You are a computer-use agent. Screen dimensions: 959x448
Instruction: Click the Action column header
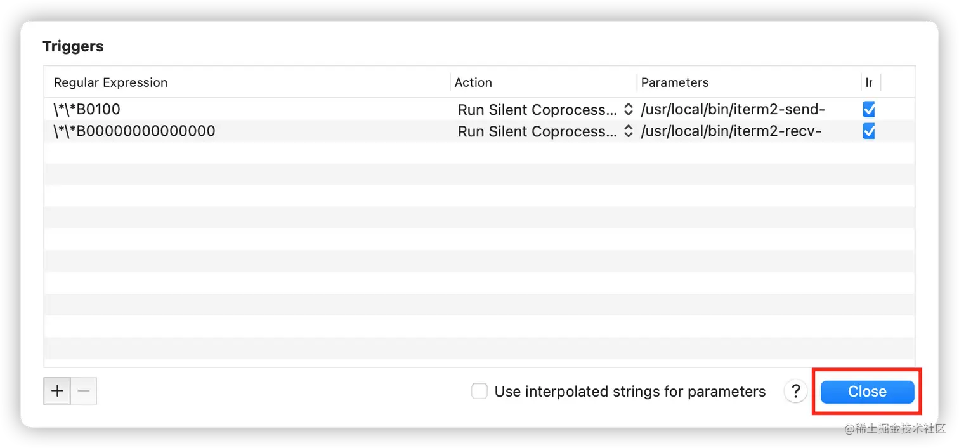click(x=473, y=82)
